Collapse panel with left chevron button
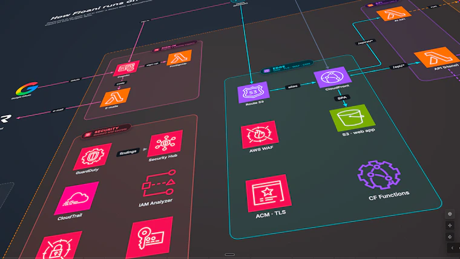Image resolution: width=460 pixels, height=259 pixels. [x=453, y=248]
